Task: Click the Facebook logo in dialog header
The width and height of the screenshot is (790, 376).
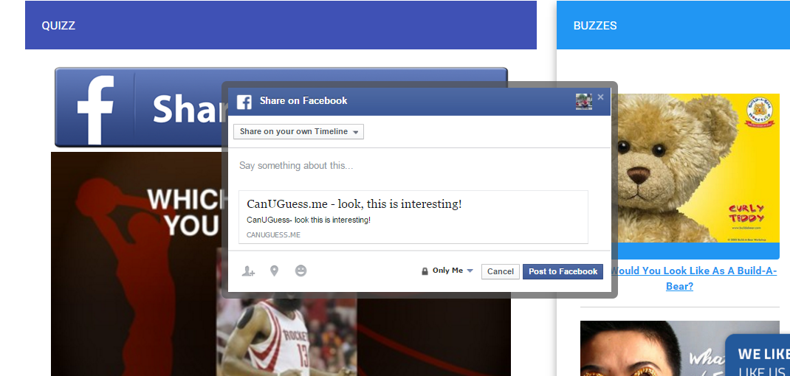Action: click(x=244, y=101)
